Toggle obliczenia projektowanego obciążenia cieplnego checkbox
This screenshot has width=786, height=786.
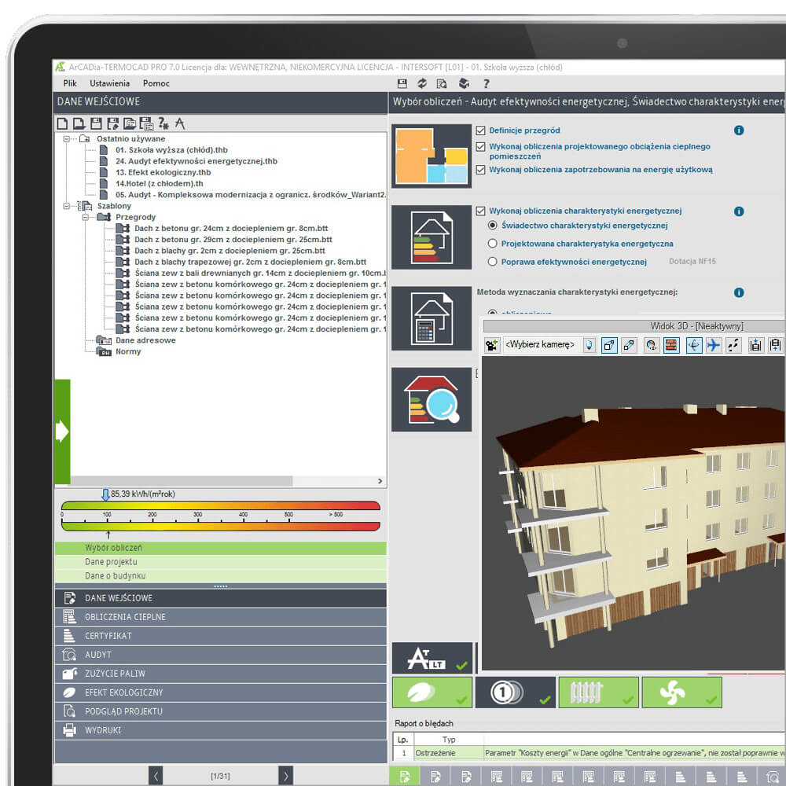[481, 147]
